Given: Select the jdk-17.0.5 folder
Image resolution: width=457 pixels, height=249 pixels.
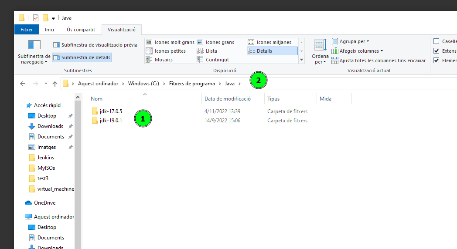Looking at the screenshot, I should (107, 111).
